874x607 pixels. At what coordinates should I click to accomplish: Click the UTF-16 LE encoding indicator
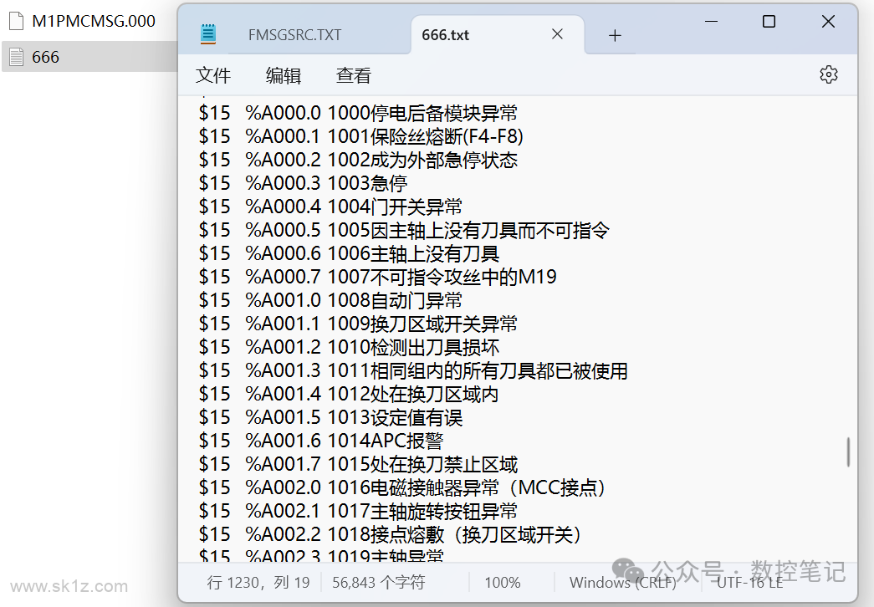pos(749,583)
